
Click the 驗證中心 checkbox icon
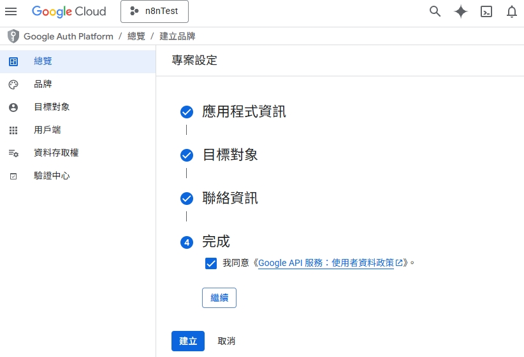13,176
